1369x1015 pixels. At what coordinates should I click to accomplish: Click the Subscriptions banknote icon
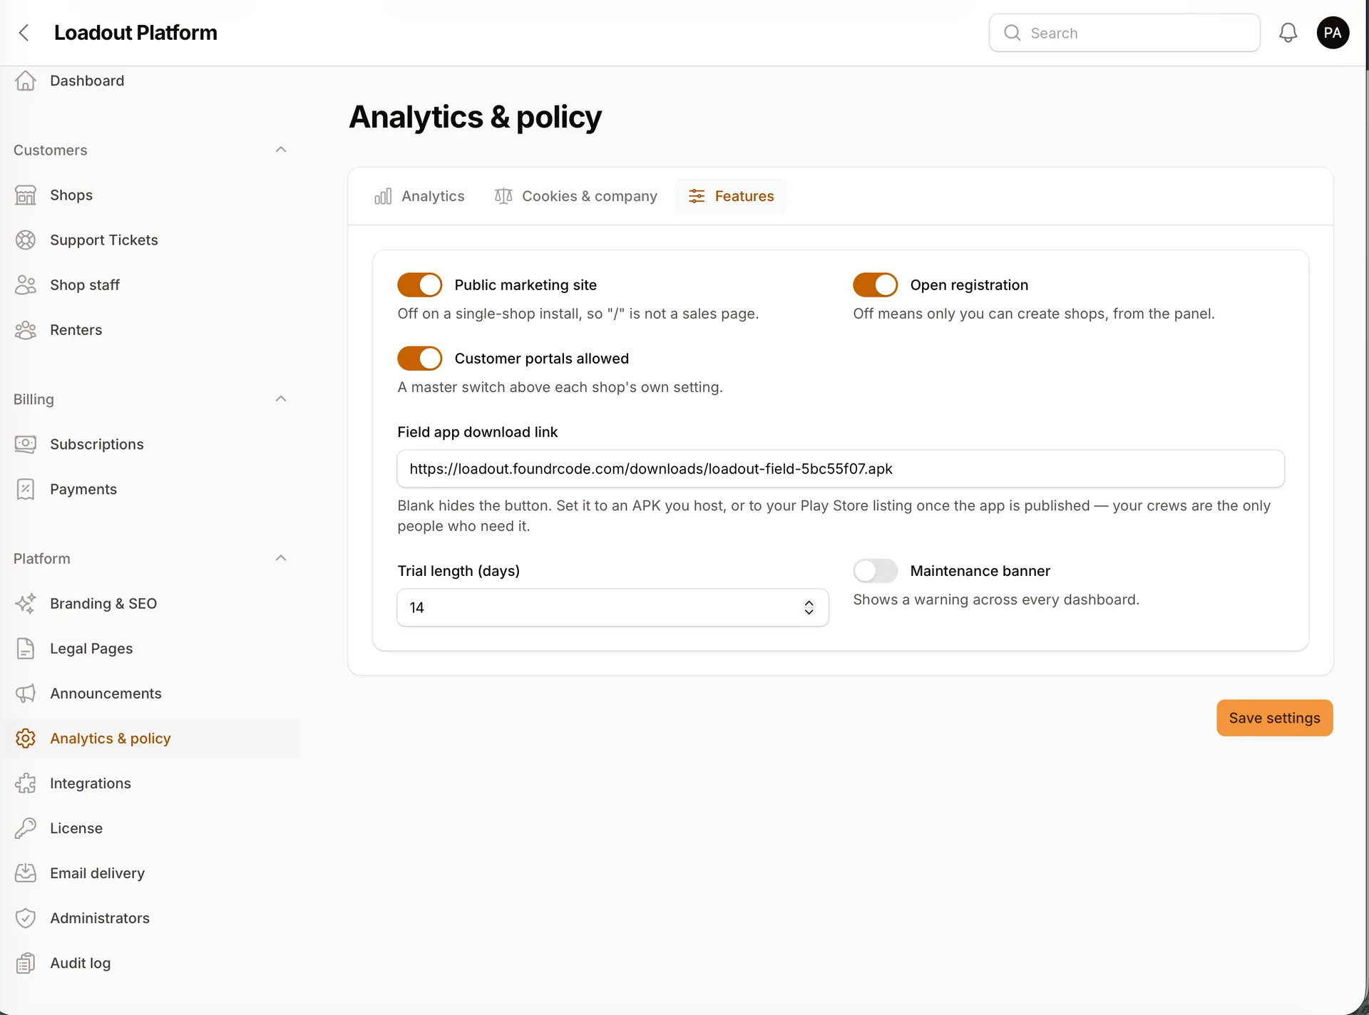[x=26, y=444]
